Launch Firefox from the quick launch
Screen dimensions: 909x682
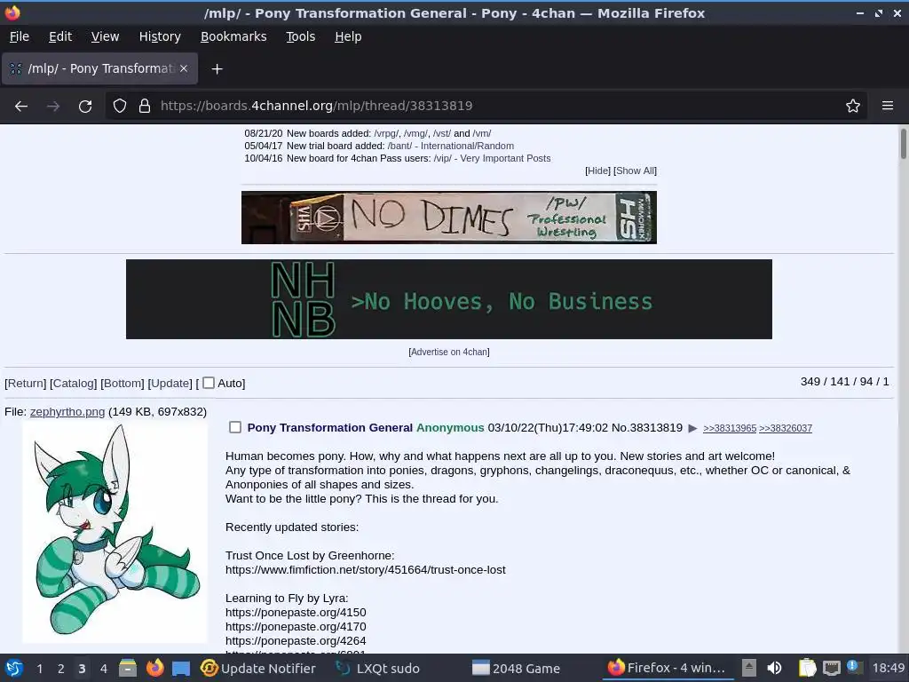pos(154,668)
